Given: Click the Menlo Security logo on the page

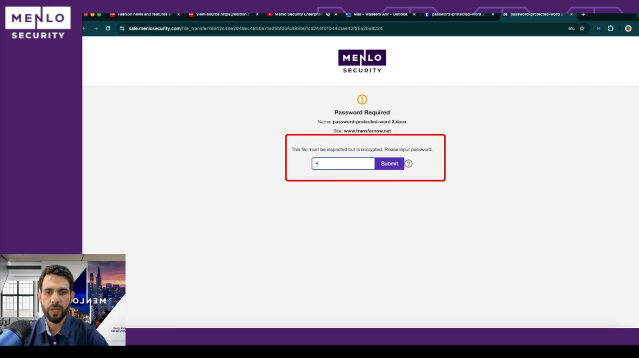Looking at the screenshot, I should click(x=362, y=61).
